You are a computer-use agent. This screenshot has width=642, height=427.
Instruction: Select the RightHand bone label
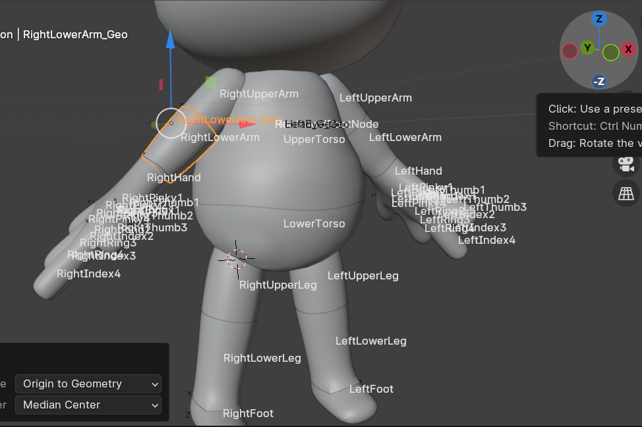click(173, 177)
